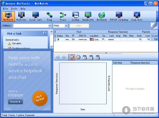Click the 'neout' Last response cell
Viewport: 159px width, 118px height.
(x=111, y=39)
